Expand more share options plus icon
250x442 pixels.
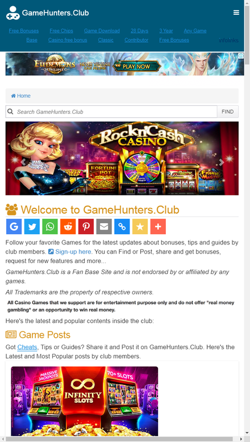coord(158,226)
